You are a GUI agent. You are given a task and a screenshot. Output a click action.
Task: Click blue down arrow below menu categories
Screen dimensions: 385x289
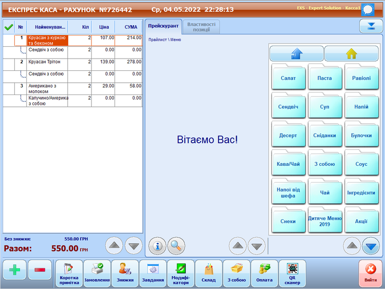[371, 246]
